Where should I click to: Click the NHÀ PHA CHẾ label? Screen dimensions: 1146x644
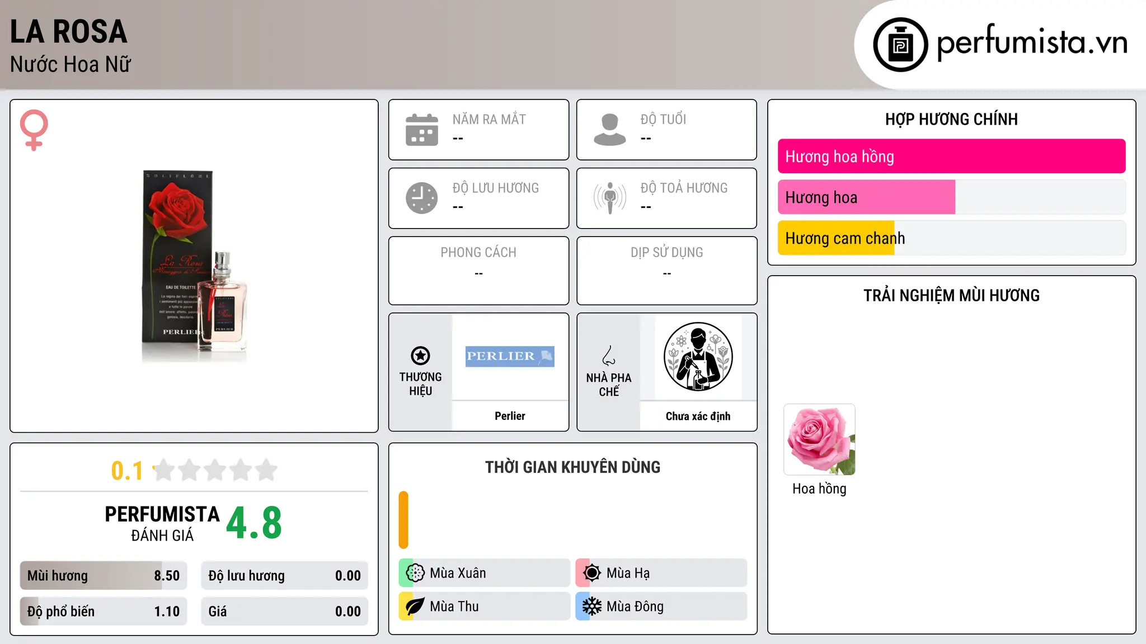(609, 385)
